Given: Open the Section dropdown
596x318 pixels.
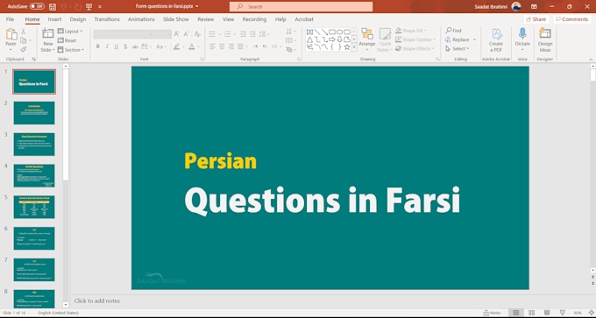Looking at the screenshot, I should [71, 50].
